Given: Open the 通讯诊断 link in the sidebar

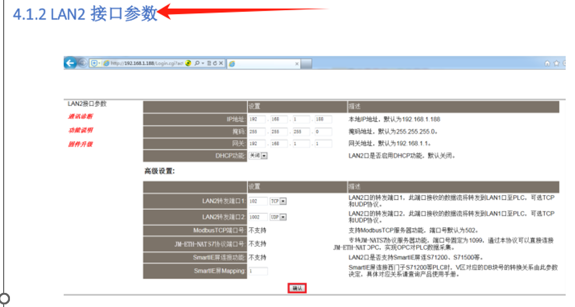Looking at the screenshot, I should tap(80, 116).
